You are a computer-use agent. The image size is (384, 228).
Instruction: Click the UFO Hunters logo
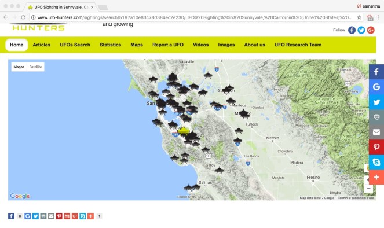pos(38,27)
